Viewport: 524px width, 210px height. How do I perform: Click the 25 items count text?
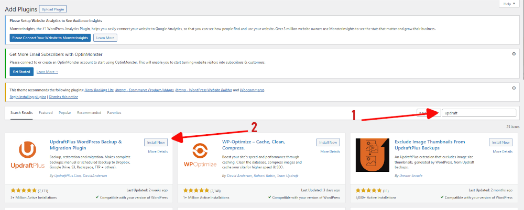pos(514,127)
